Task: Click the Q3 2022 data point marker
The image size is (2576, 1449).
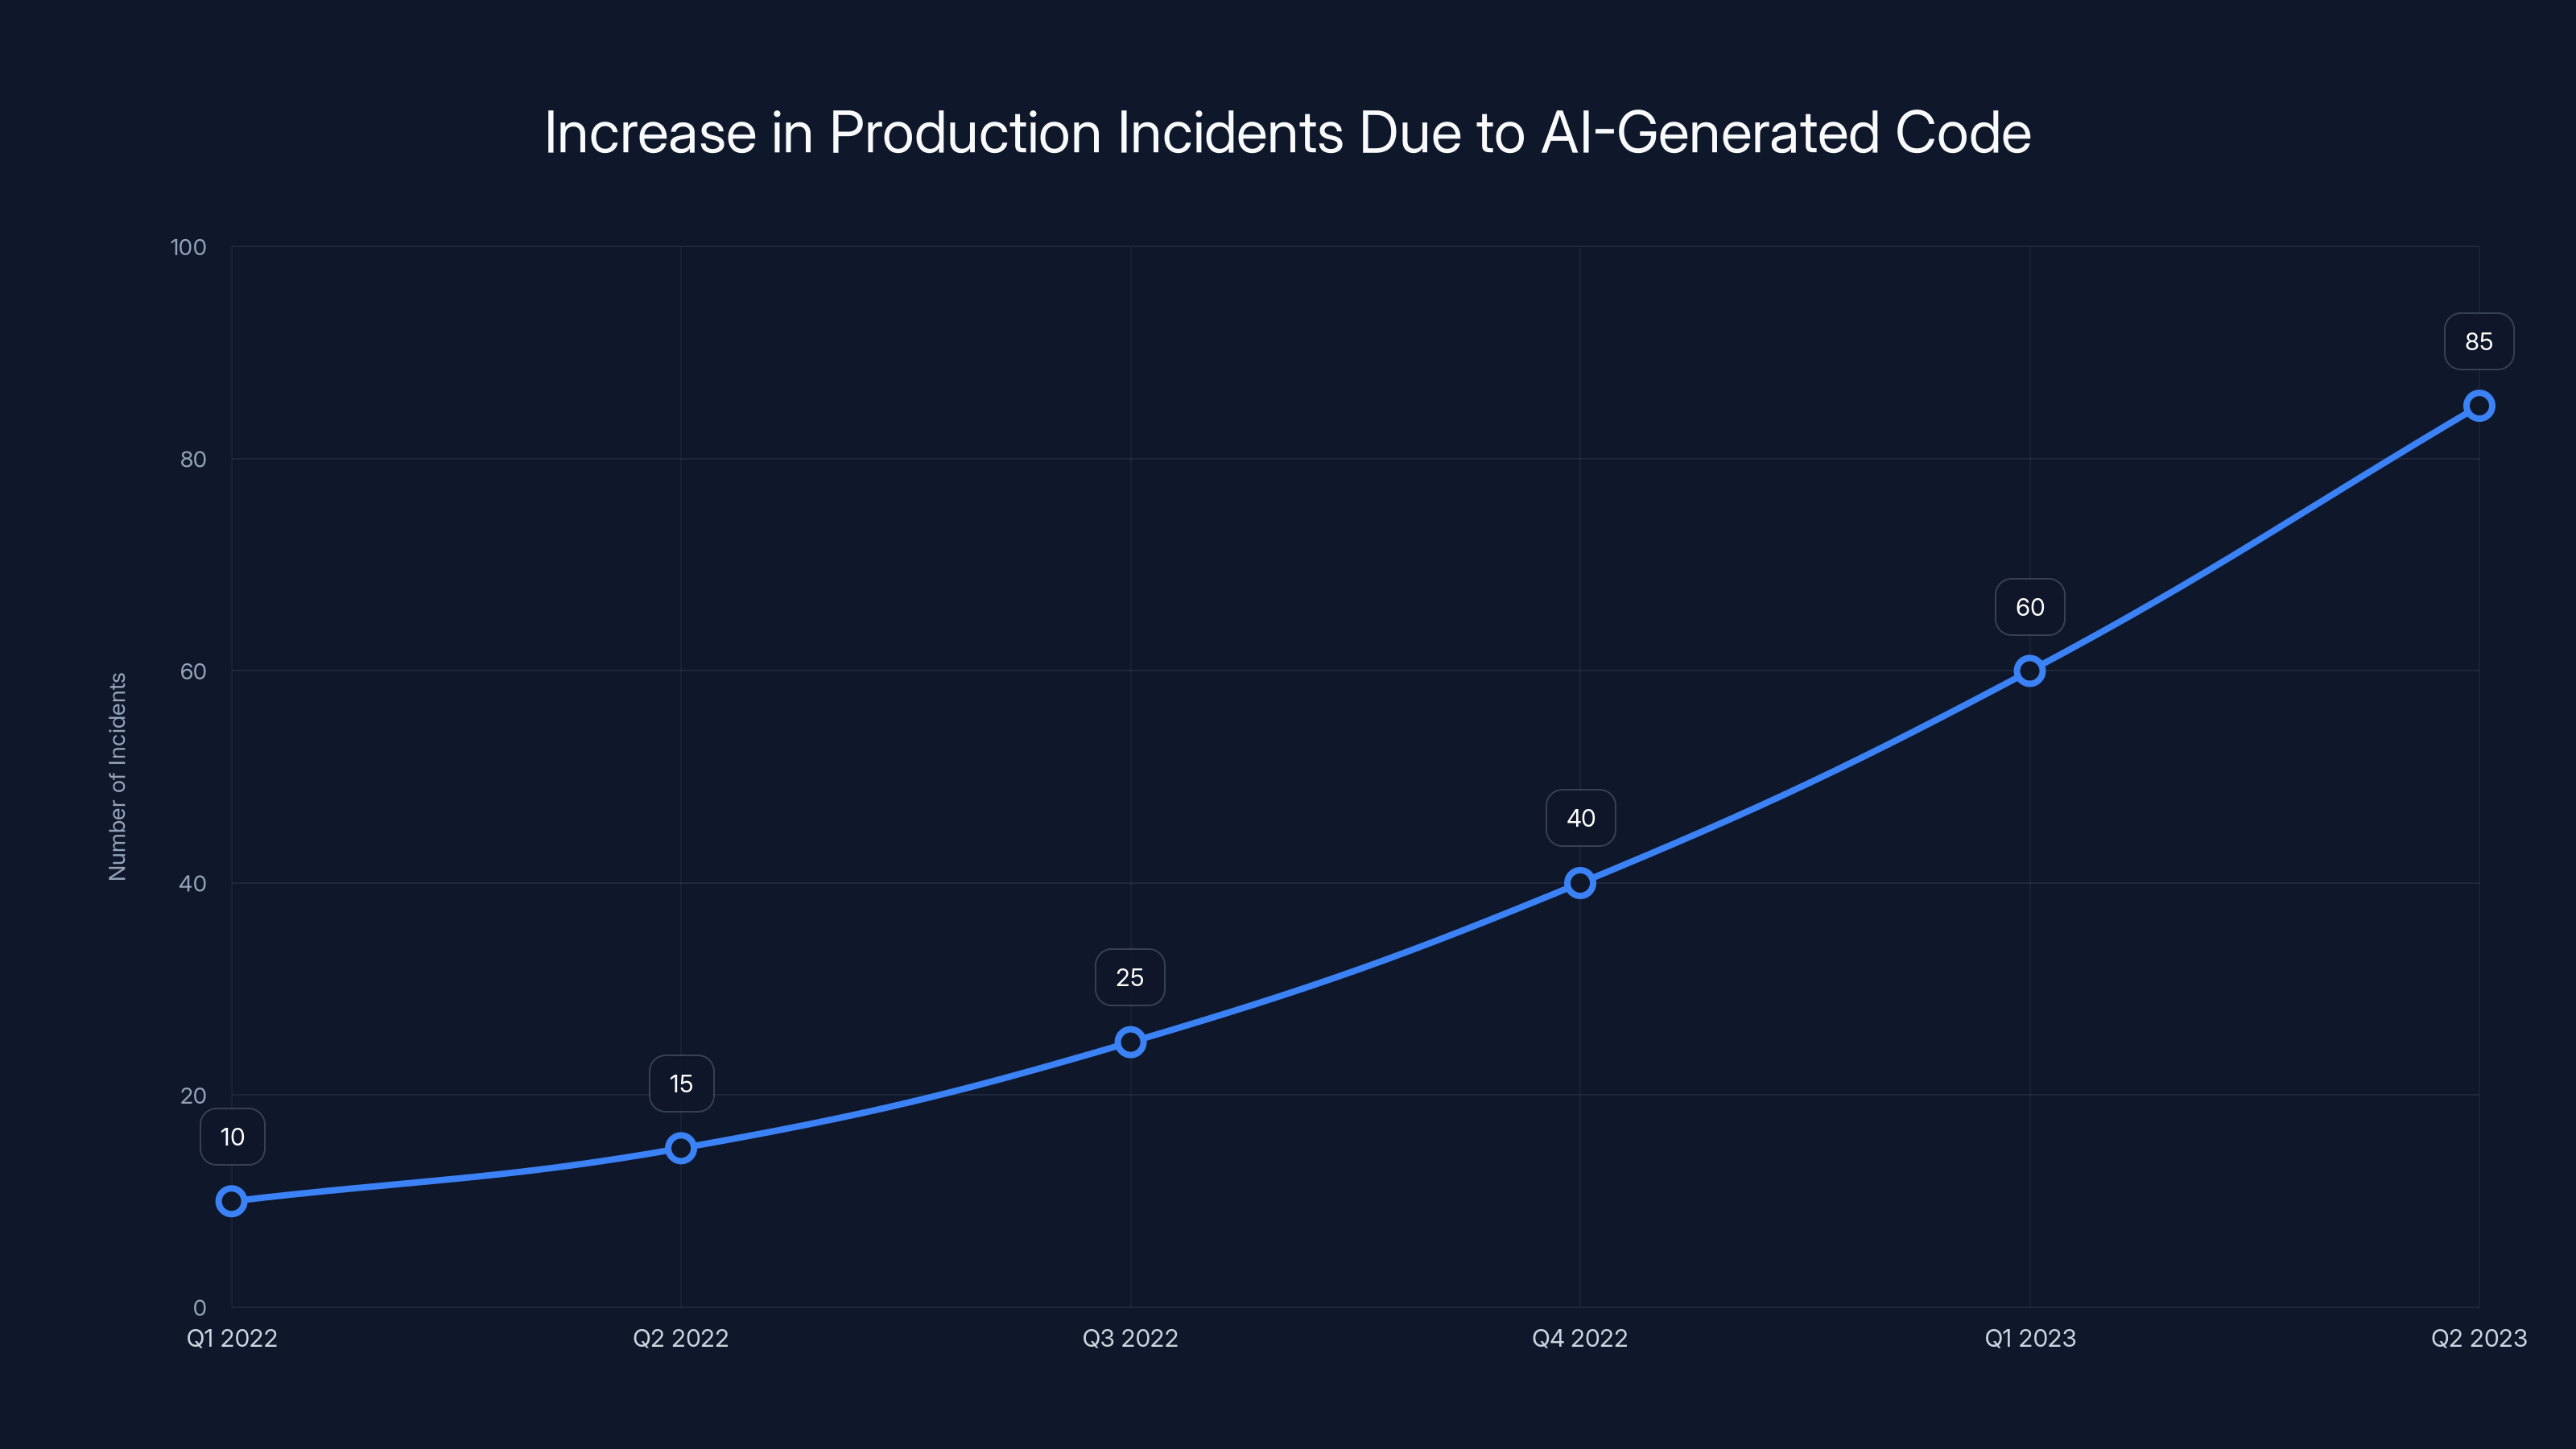Action: (x=1130, y=1042)
